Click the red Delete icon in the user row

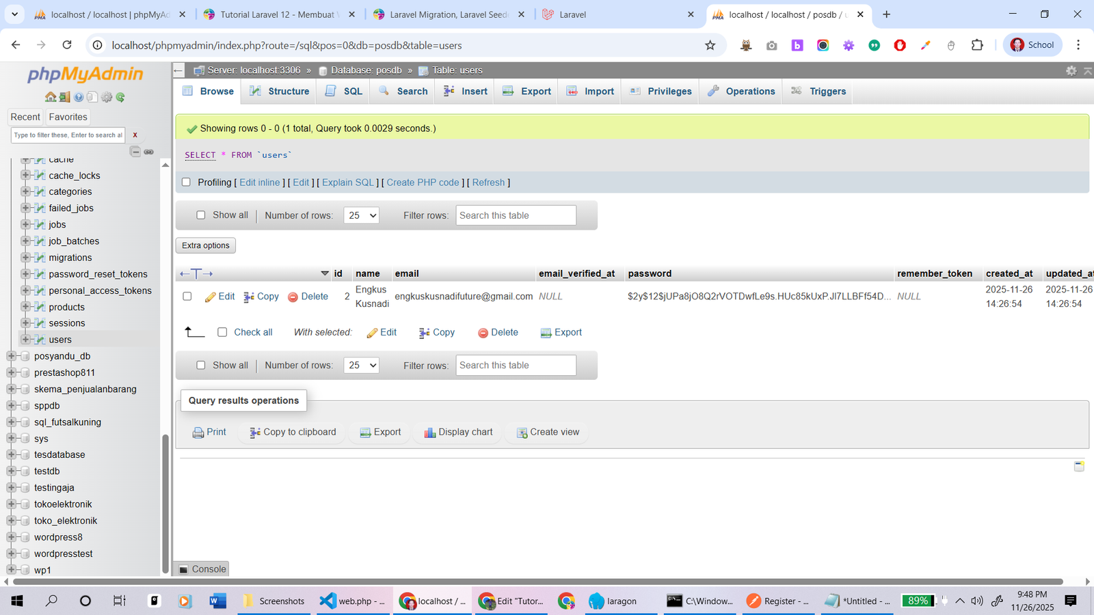[293, 297]
